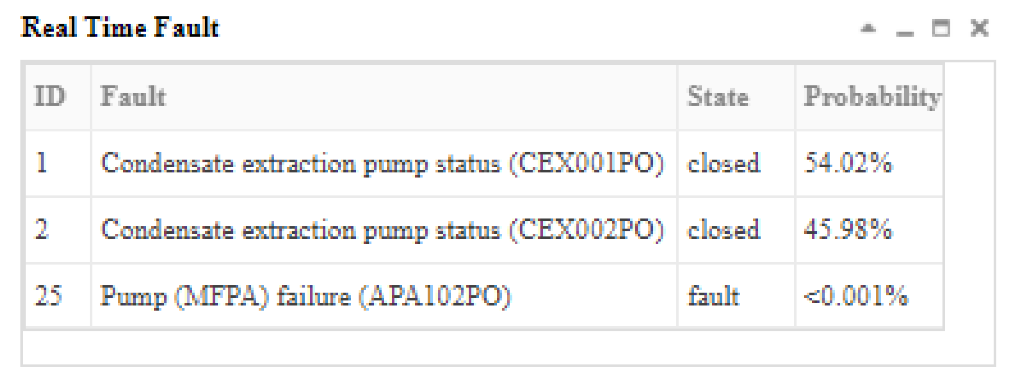Collapse the Real Time Fault panel

click(868, 28)
